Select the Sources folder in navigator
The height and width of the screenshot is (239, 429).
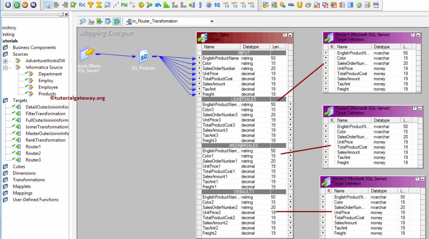[20, 54]
